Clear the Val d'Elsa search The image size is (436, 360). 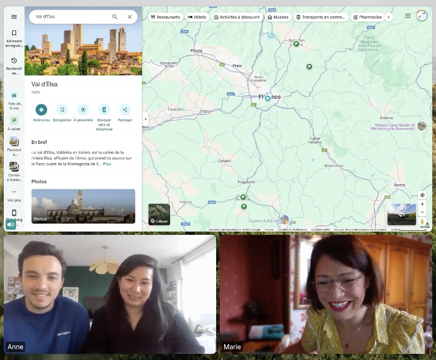tap(130, 17)
